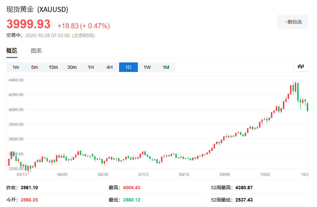317x207 pixels.
Task: Set timeframe to 30m
Action: [x=72, y=67]
